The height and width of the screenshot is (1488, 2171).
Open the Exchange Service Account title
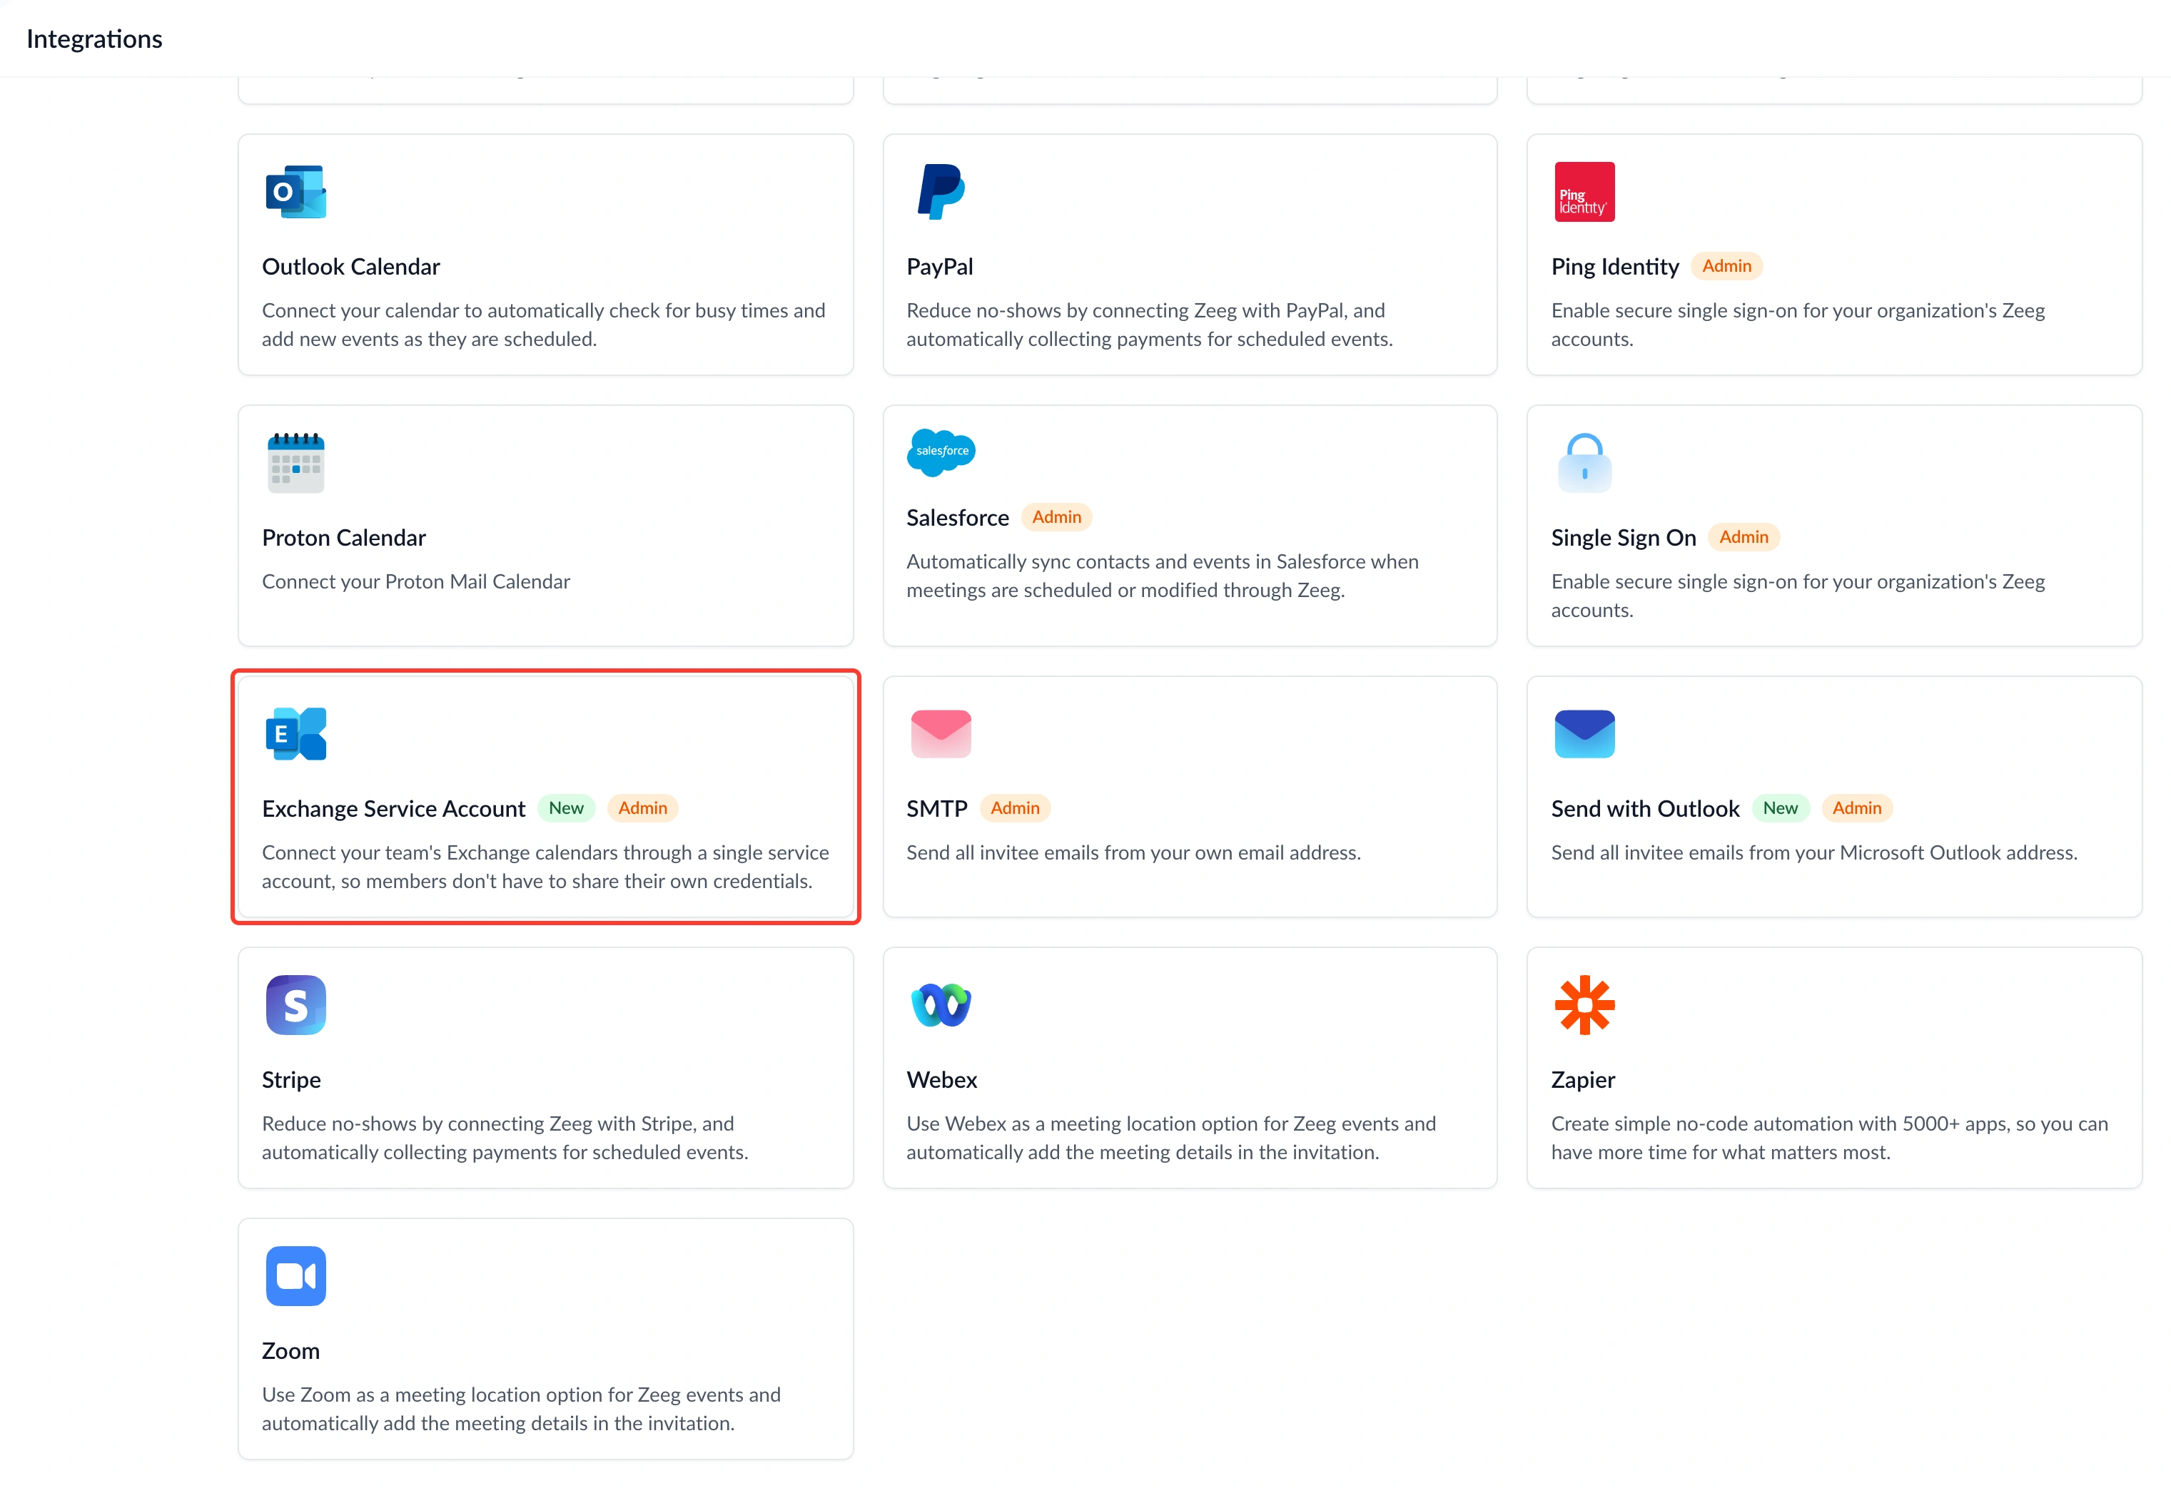point(393,808)
